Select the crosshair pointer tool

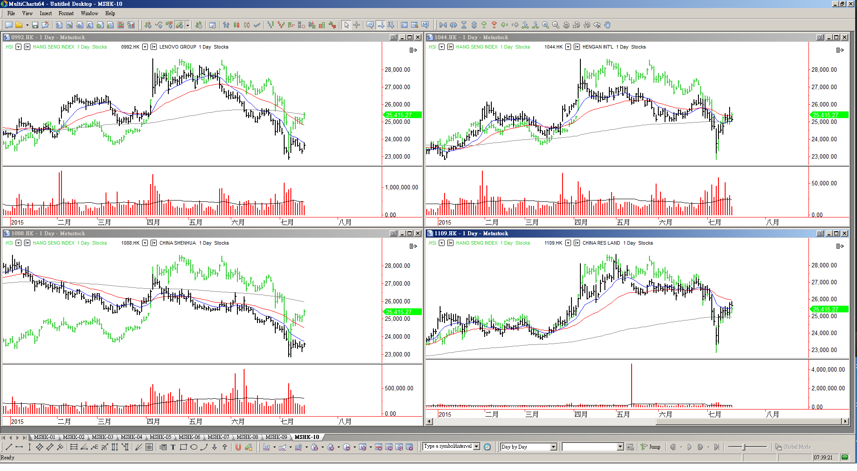tap(357, 25)
